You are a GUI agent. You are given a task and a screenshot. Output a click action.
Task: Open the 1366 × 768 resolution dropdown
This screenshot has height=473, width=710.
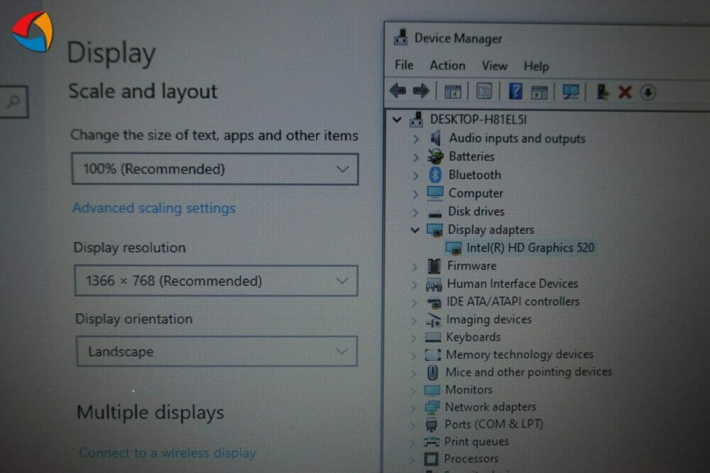pos(216,281)
